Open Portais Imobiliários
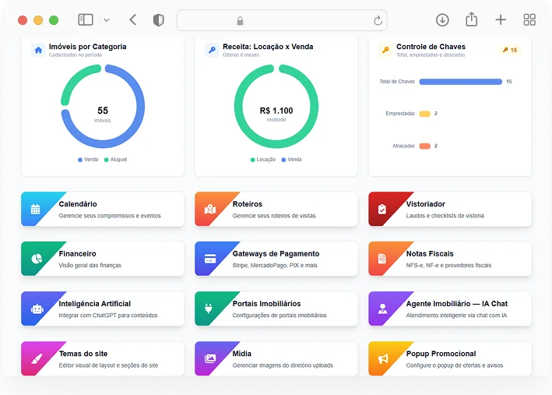This screenshot has width=552, height=395. pyautogui.click(x=276, y=309)
